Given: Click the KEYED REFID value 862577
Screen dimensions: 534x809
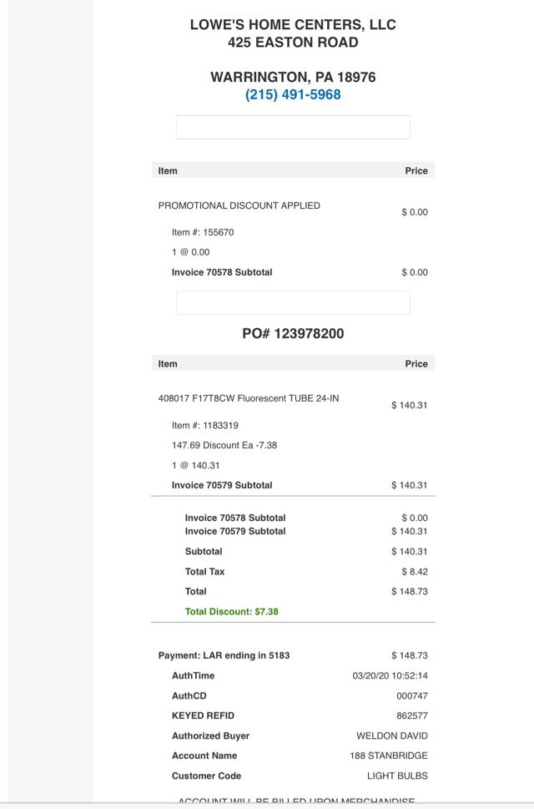Looking at the screenshot, I should [412, 716].
